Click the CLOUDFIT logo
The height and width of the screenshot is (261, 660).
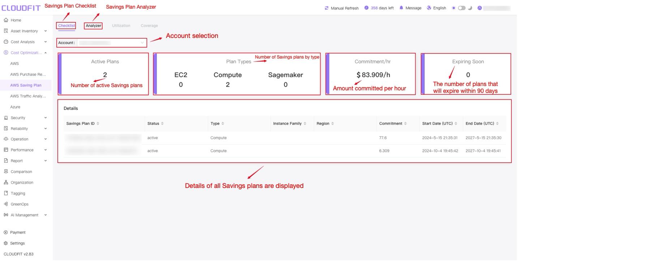pos(21,8)
